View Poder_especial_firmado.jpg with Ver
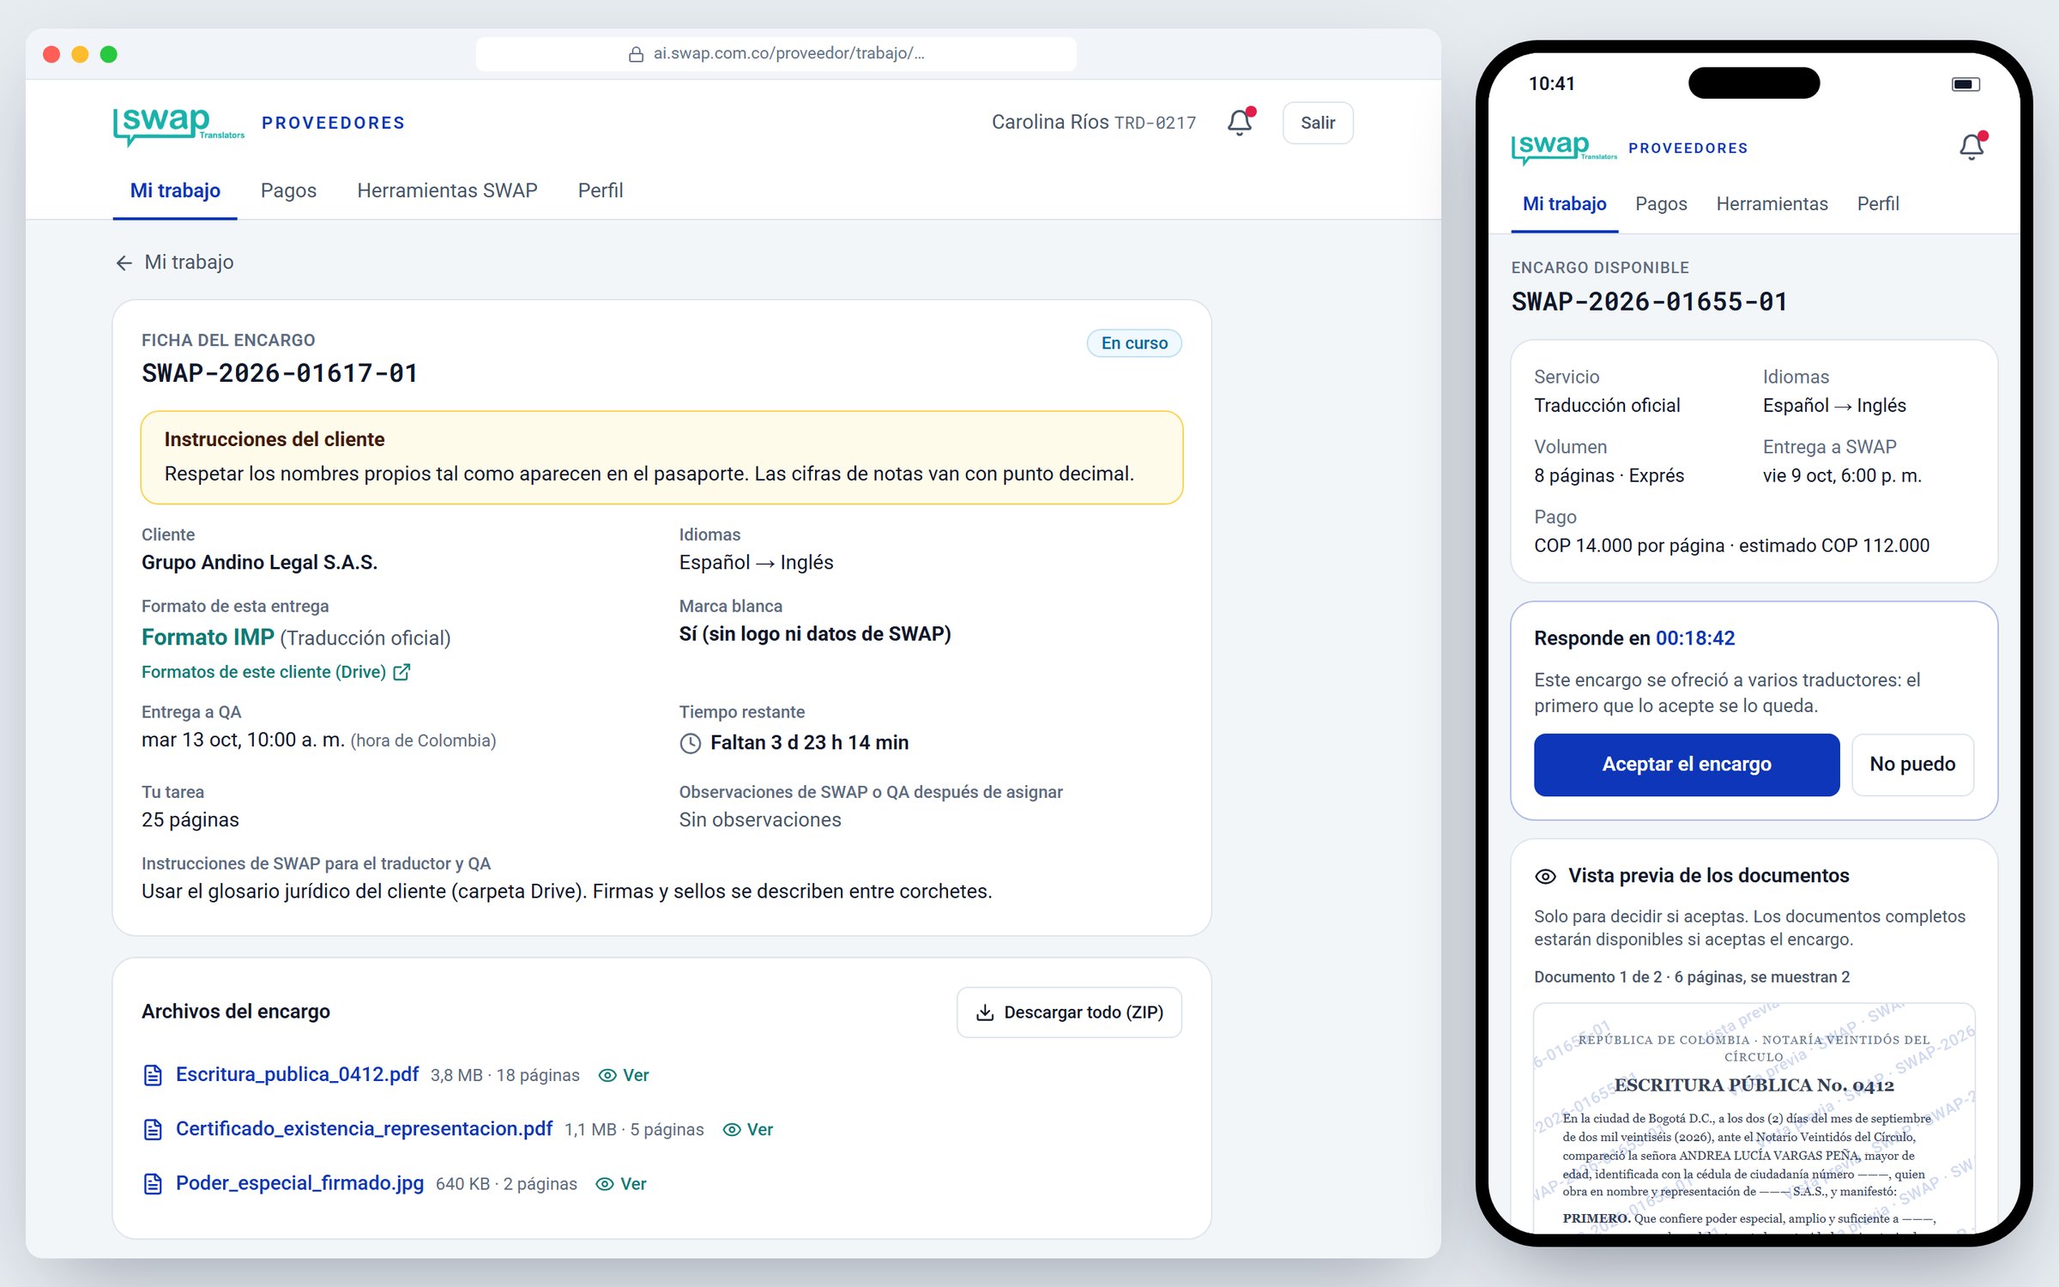2059x1287 pixels. point(621,1184)
